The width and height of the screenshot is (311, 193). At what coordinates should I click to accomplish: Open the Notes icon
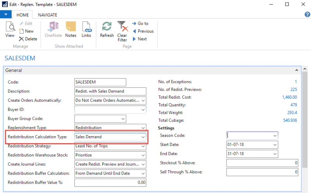(71, 29)
